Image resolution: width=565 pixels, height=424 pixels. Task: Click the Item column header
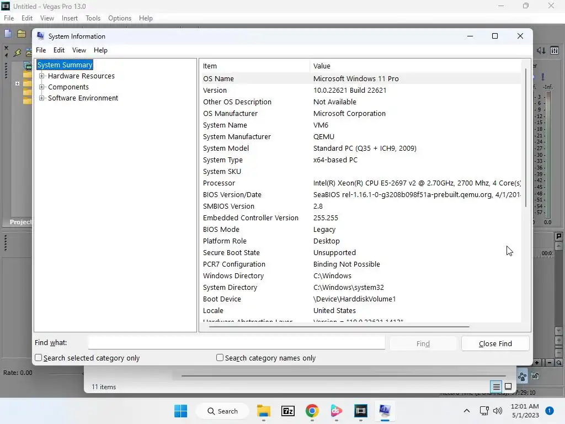pyautogui.click(x=254, y=66)
